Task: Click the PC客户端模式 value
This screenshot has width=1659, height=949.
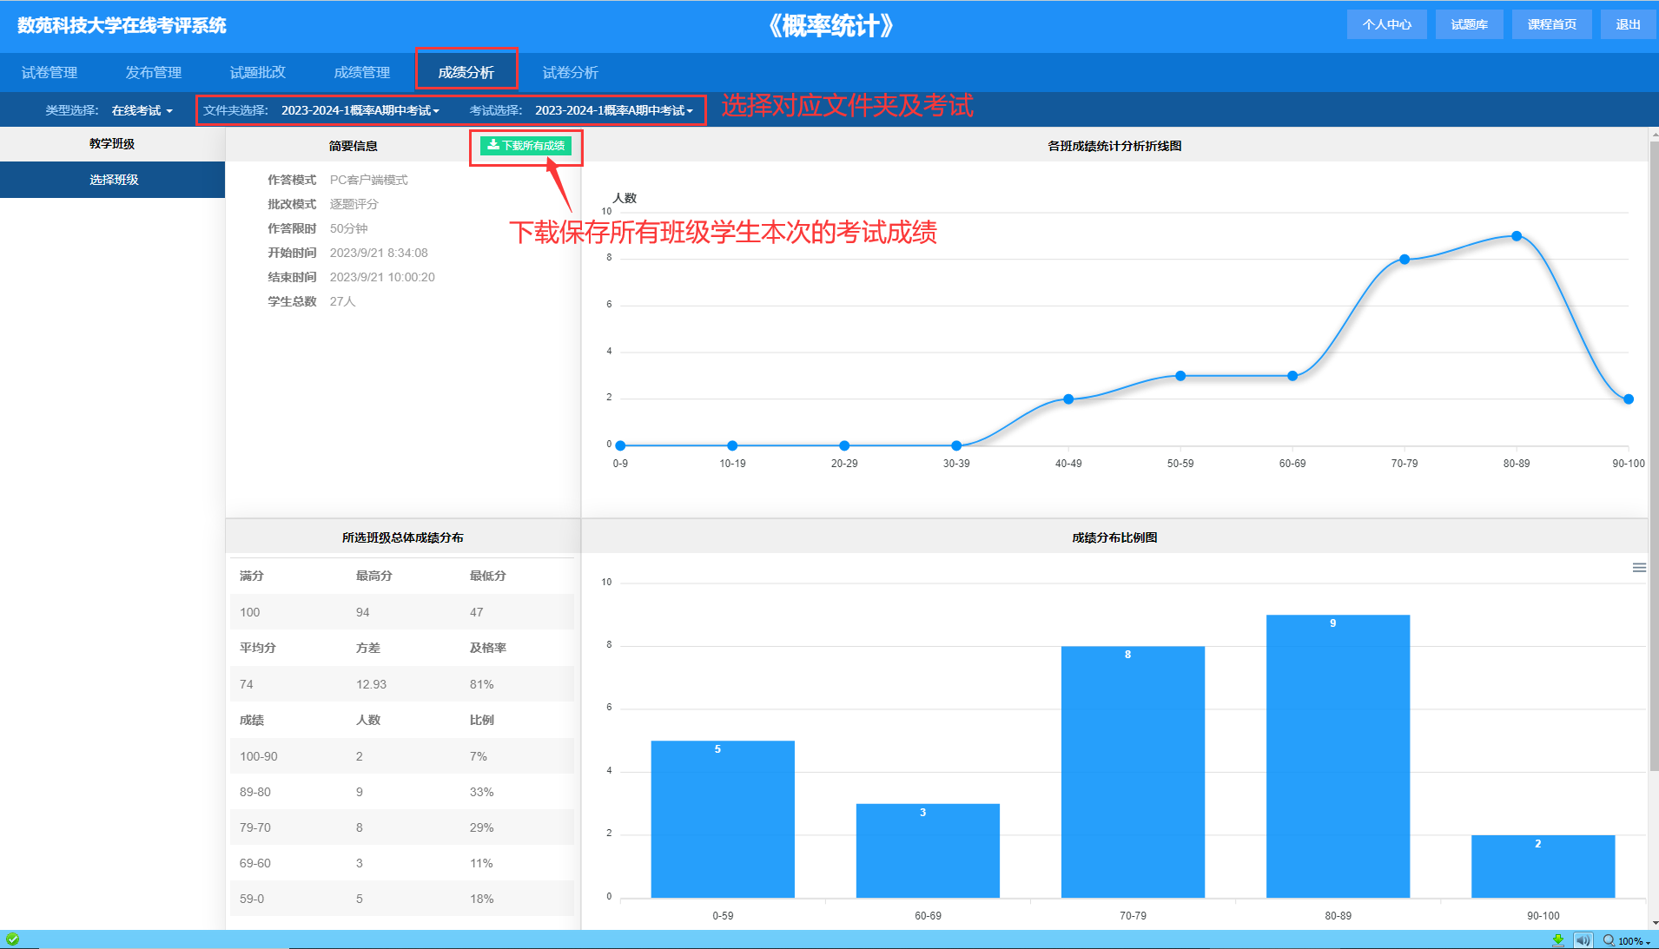Action: pyautogui.click(x=368, y=180)
